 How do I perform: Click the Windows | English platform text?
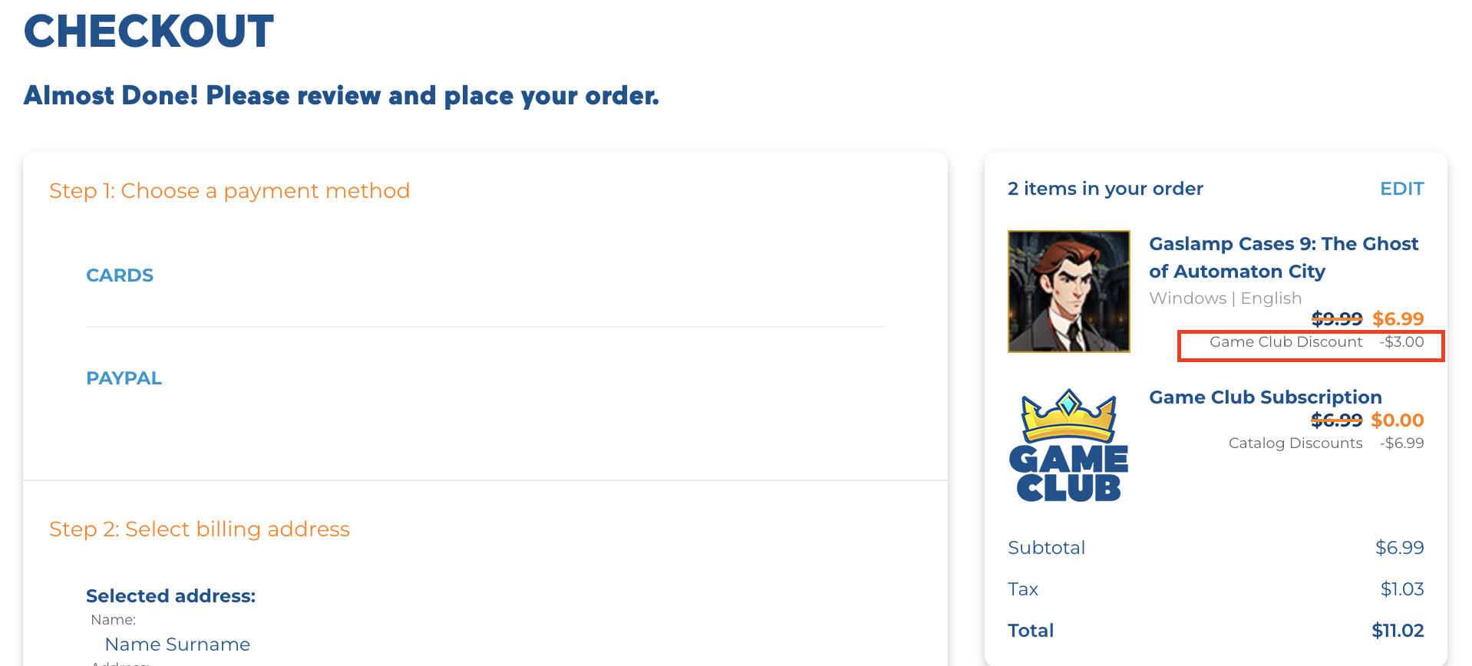click(x=1225, y=298)
